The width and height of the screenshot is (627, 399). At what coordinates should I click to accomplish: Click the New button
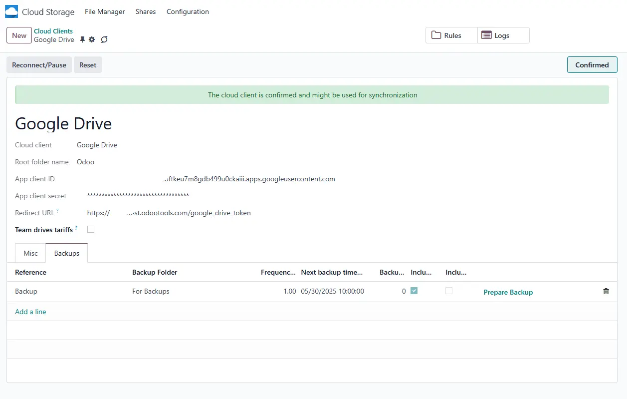19,35
